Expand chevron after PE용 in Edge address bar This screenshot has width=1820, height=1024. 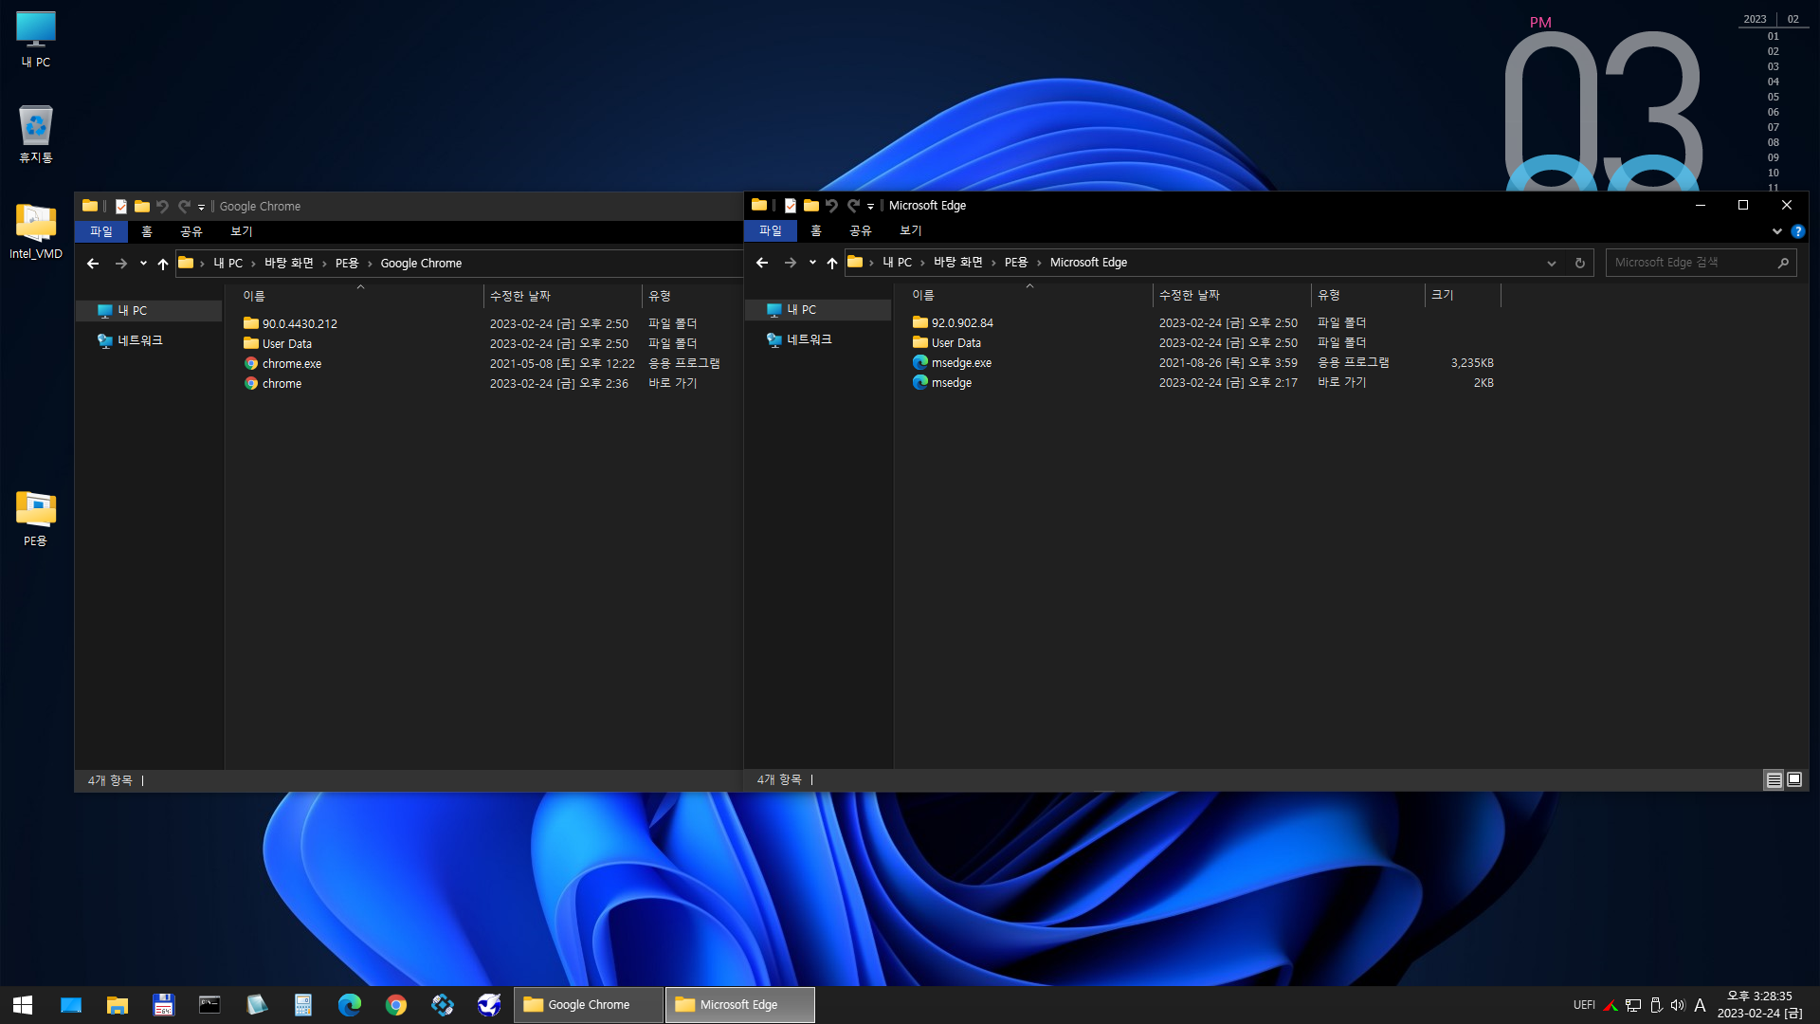coord(1039,263)
